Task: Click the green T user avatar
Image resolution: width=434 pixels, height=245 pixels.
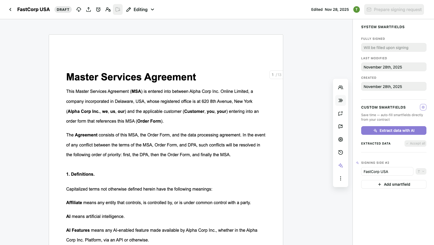Action: [357, 9]
